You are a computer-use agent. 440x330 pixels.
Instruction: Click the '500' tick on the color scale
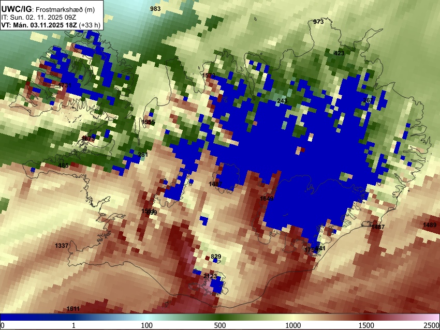(x=220, y=325)
